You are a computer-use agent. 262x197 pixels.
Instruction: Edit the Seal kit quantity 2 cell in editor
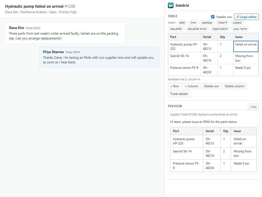pos(225,58)
